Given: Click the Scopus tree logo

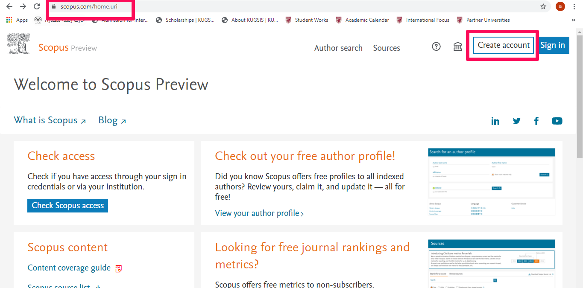Looking at the screenshot, I should coord(18,44).
